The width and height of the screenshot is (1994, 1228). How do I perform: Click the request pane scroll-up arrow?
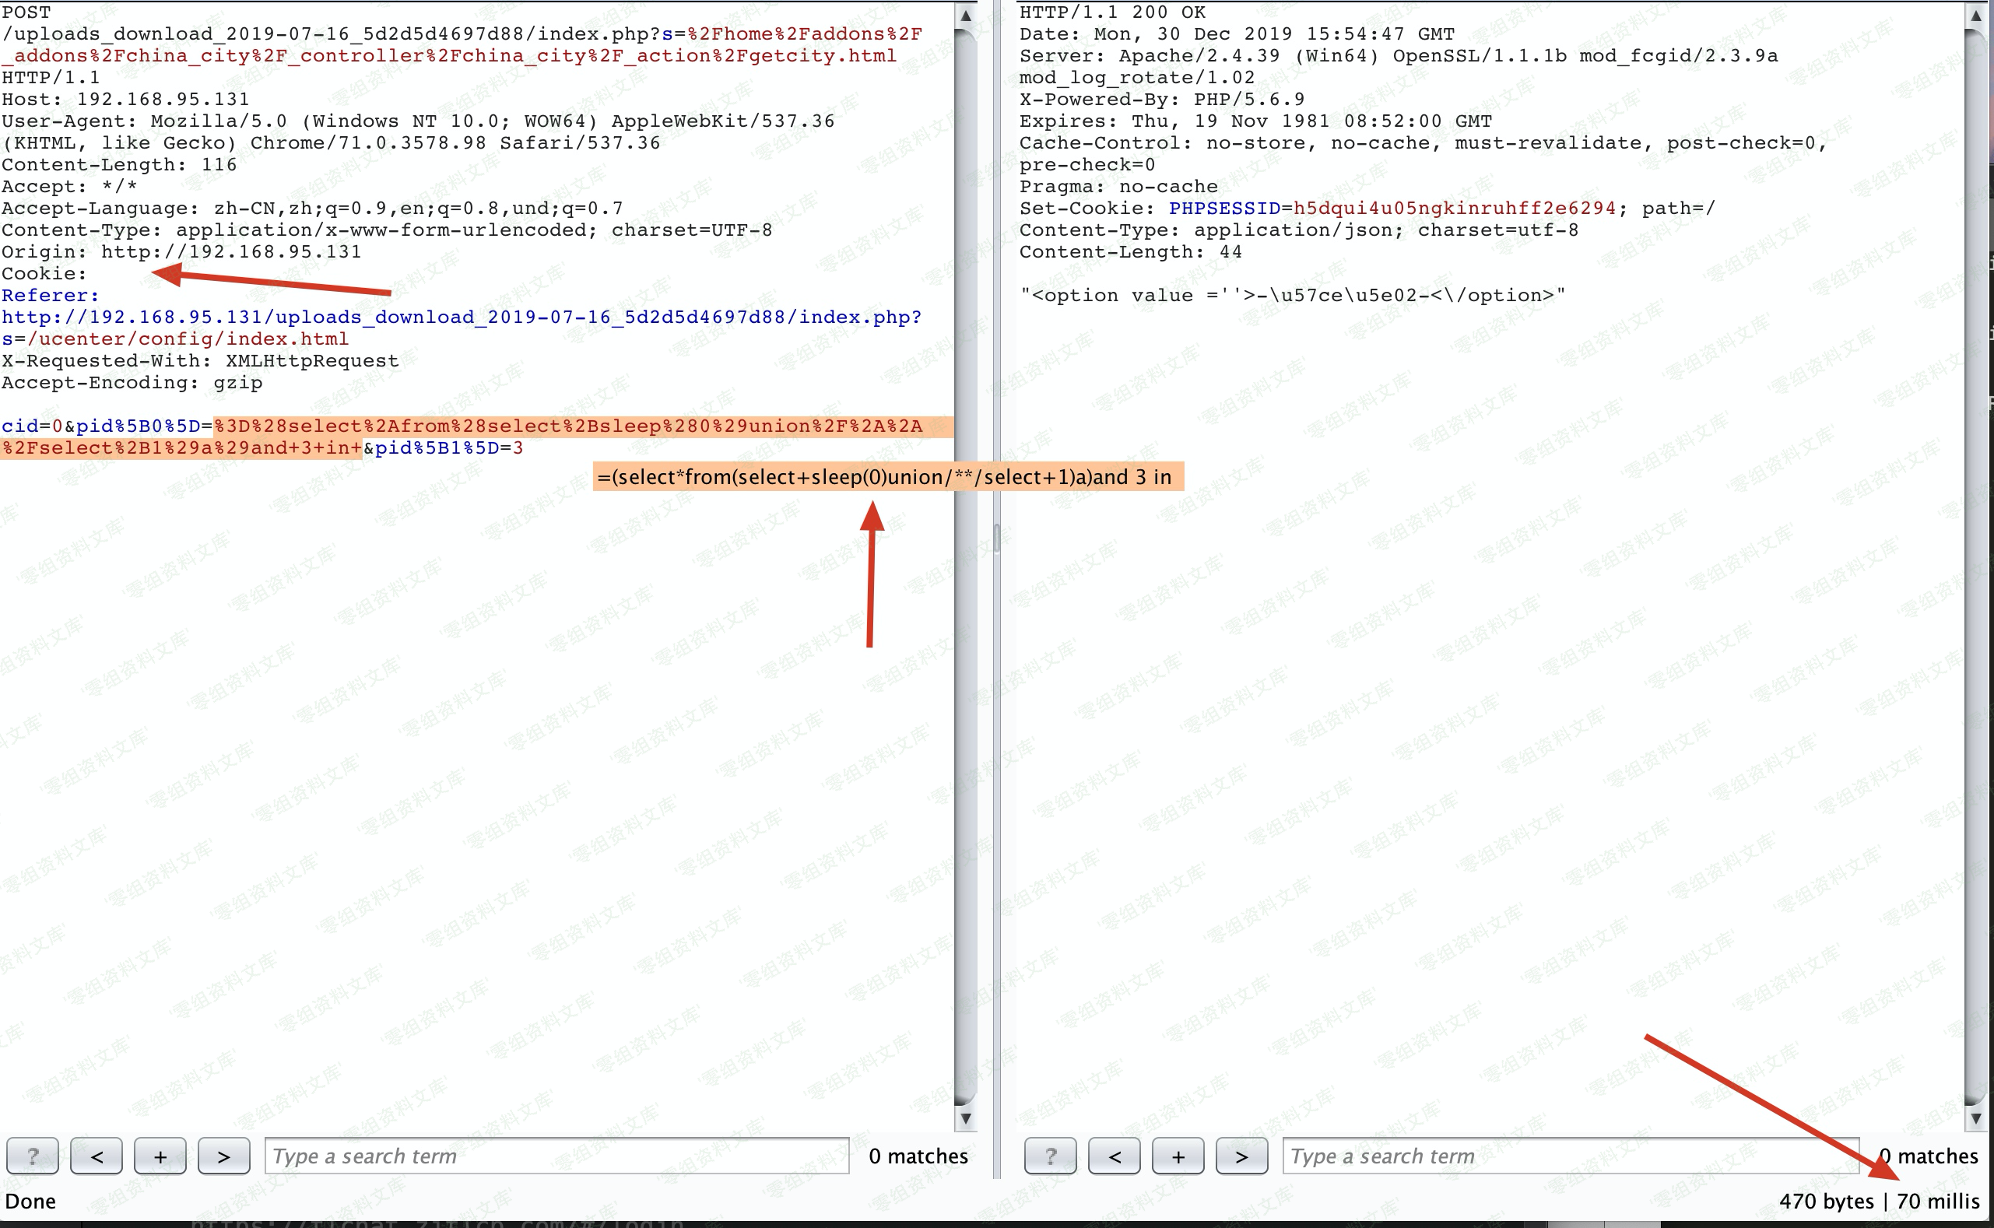click(x=965, y=16)
